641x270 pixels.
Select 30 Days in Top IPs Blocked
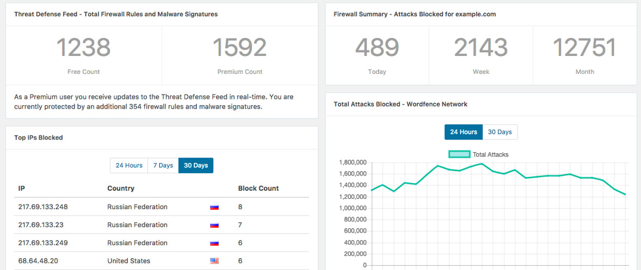(x=196, y=165)
